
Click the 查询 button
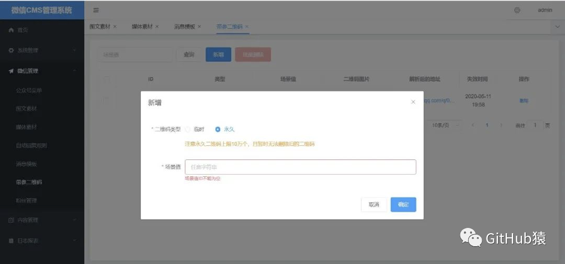pos(189,55)
